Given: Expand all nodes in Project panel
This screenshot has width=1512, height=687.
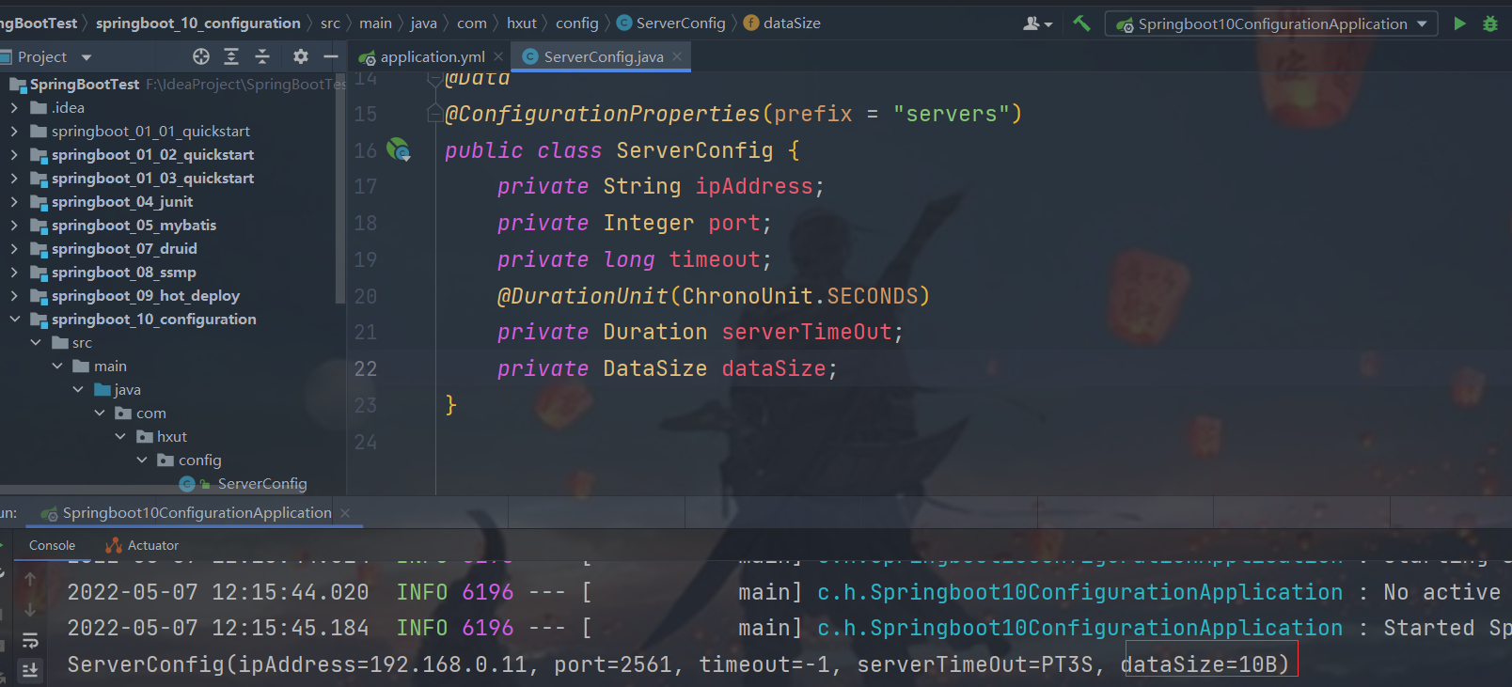Looking at the screenshot, I should (231, 56).
